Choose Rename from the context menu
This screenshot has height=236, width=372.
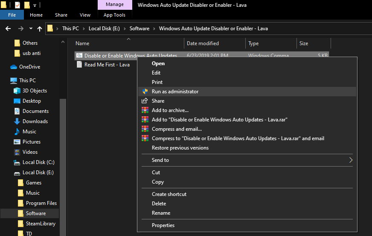pyautogui.click(x=247, y=213)
